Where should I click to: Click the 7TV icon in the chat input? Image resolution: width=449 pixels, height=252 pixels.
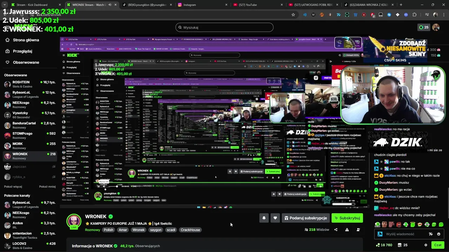point(431,234)
